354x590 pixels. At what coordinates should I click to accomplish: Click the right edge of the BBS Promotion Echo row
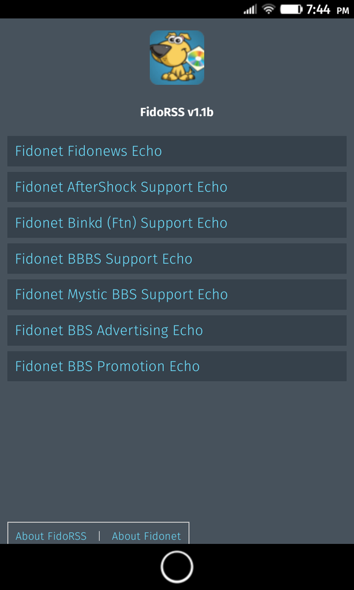[x=337, y=366]
